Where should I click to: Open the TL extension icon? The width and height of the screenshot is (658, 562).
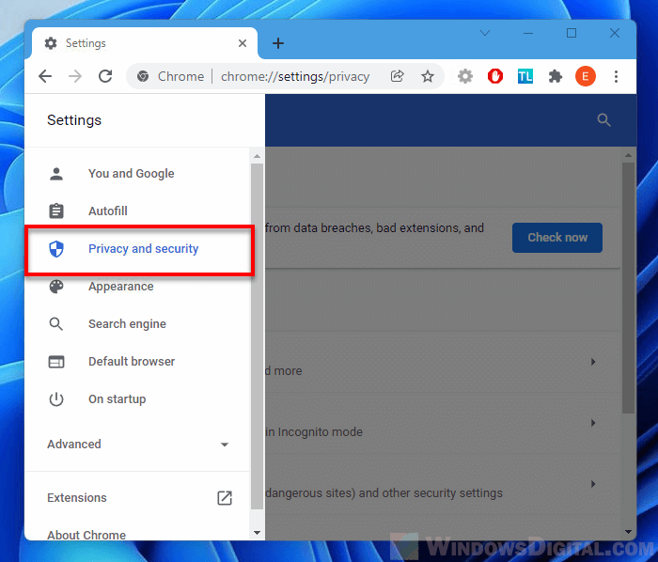[x=525, y=76]
